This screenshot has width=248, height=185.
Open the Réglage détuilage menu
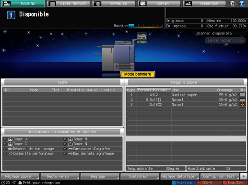click(x=179, y=176)
